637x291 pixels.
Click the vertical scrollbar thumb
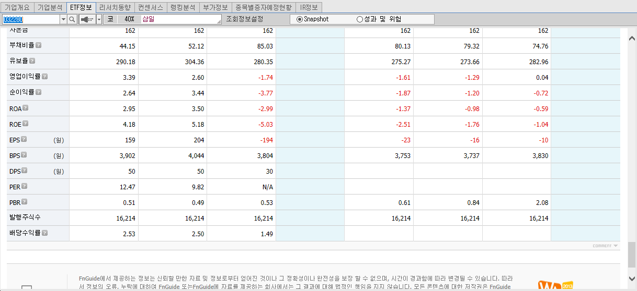(632, 254)
